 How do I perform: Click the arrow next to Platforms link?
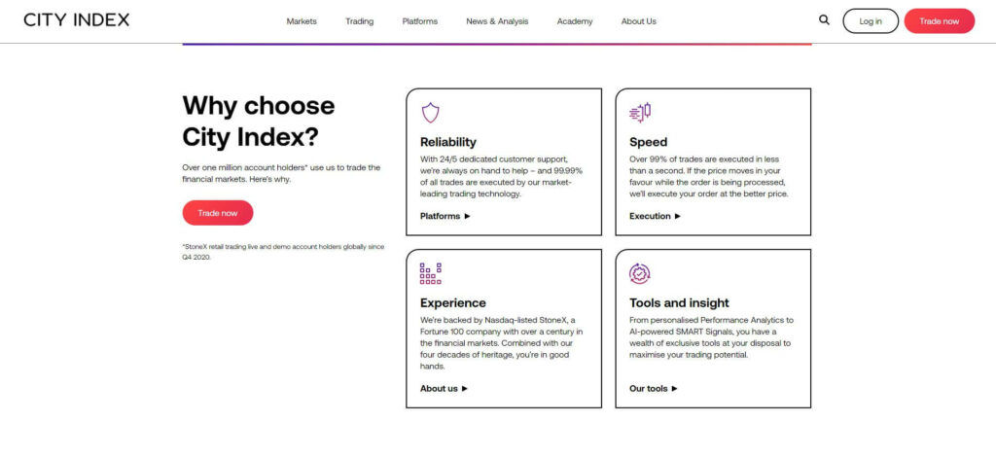468,216
